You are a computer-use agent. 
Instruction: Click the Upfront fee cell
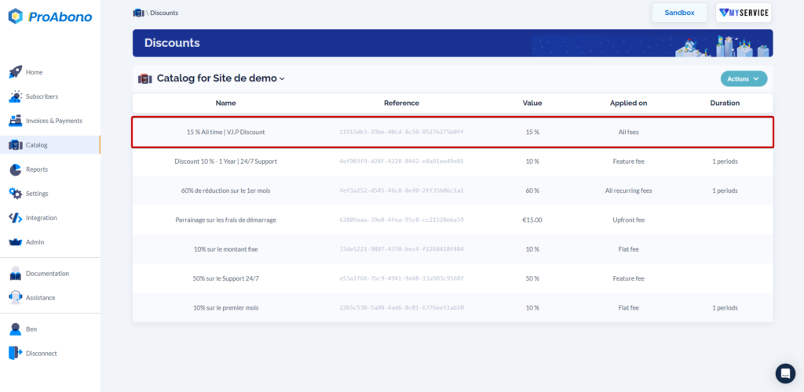(628, 220)
